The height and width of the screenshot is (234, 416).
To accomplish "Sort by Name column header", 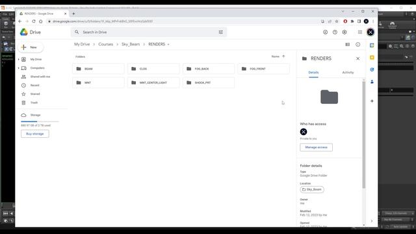I will pyautogui.click(x=276, y=57).
